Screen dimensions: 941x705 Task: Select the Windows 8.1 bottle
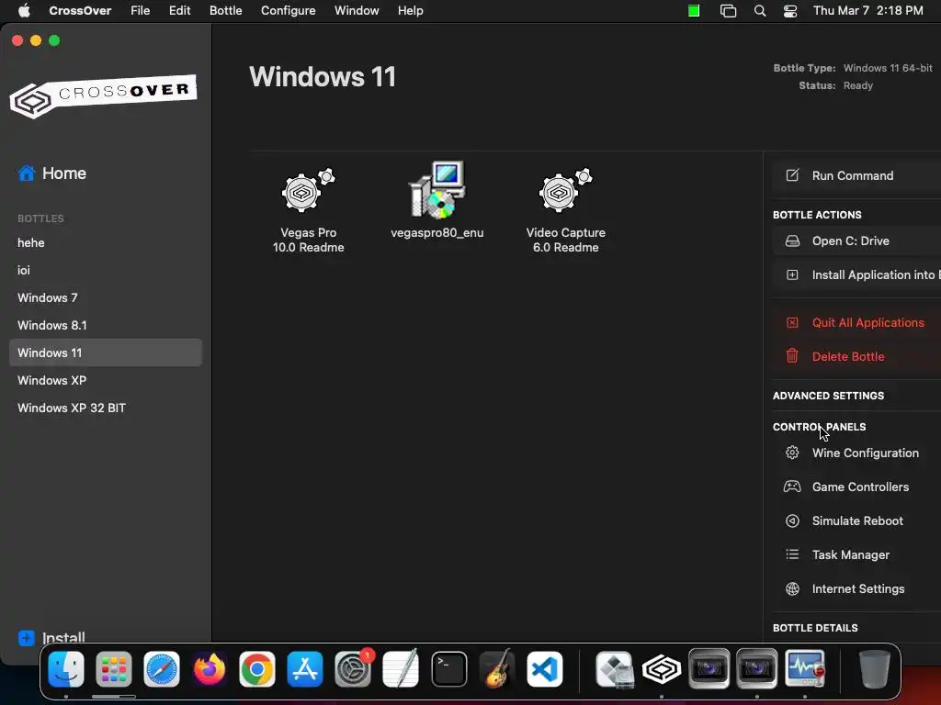(x=105, y=326)
